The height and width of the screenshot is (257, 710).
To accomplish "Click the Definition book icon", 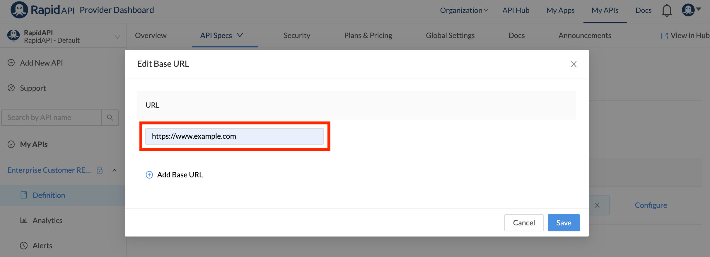I will pyautogui.click(x=24, y=195).
